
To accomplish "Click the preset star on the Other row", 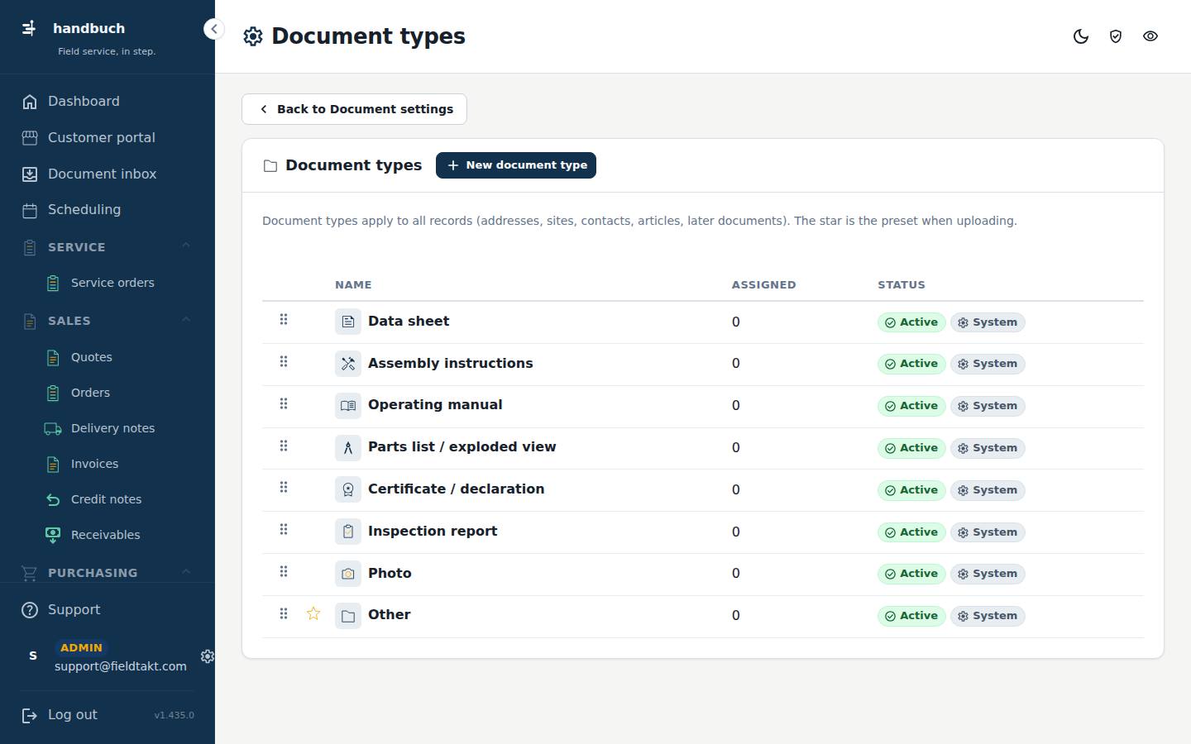I will pyautogui.click(x=313, y=613).
